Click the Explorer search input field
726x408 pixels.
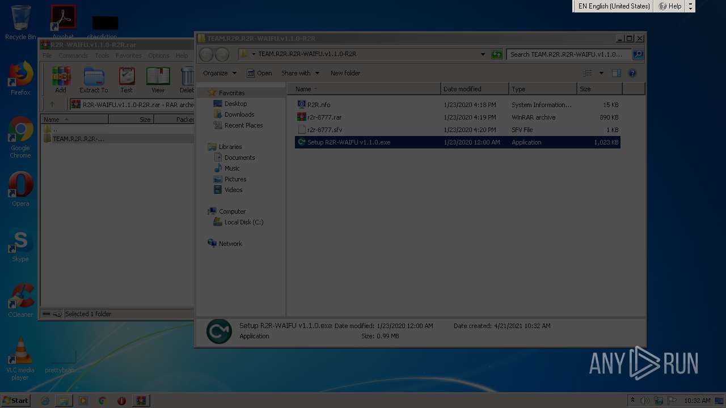(569, 54)
